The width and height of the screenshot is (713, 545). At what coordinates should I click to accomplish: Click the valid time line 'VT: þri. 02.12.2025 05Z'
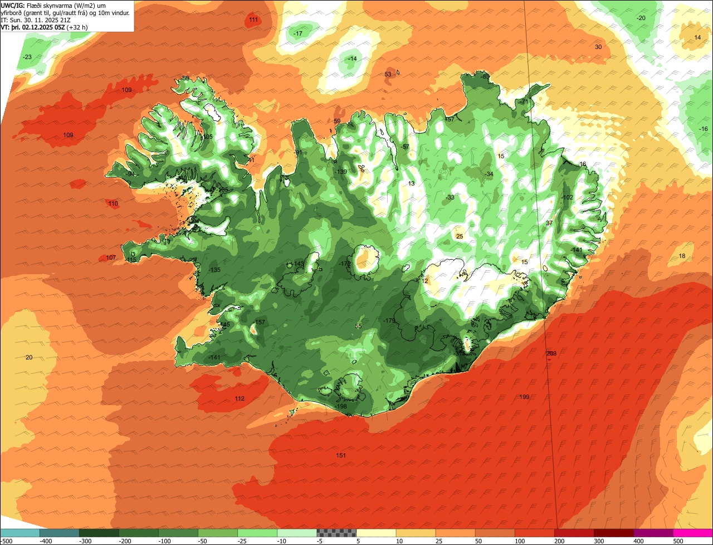tap(33, 27)
